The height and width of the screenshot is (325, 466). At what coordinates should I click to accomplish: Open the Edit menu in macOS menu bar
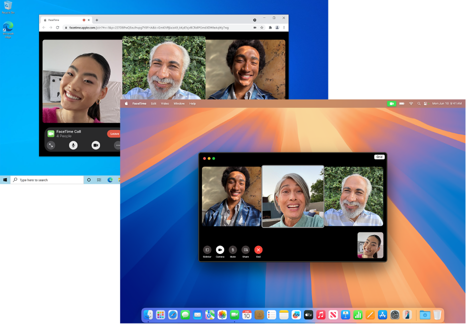click(x=153, y=103)
